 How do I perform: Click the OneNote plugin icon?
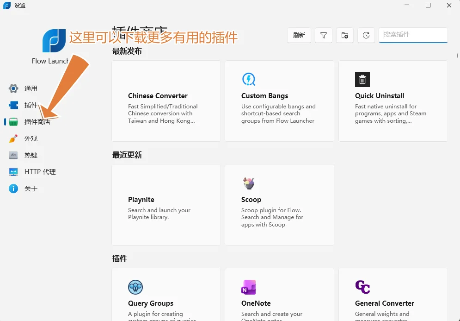249,287
